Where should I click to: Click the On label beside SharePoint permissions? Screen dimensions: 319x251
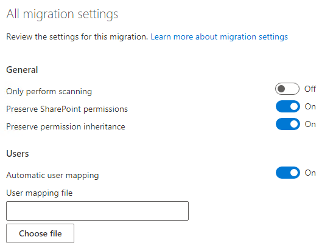(x=310, y=106)
